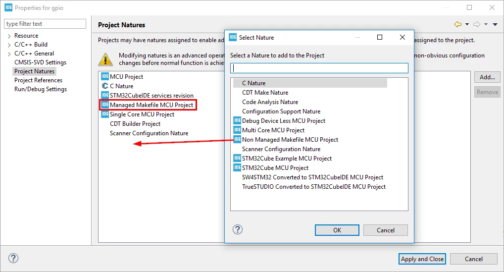Select Single Core MCU Project nature
Image resolution: width=504 pixels, height=272 pixels.
pyautogui.click(x=142, y=114)
